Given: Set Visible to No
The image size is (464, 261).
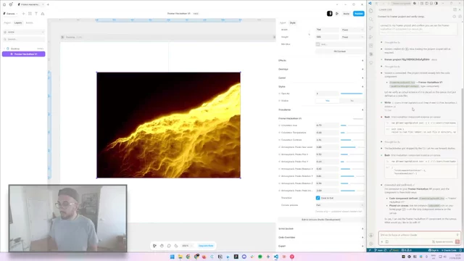Looking at the screenshot, I should tap(352, 101).
